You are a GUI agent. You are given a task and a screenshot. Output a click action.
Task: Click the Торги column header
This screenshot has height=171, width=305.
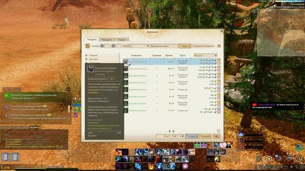tap(183, 56)
